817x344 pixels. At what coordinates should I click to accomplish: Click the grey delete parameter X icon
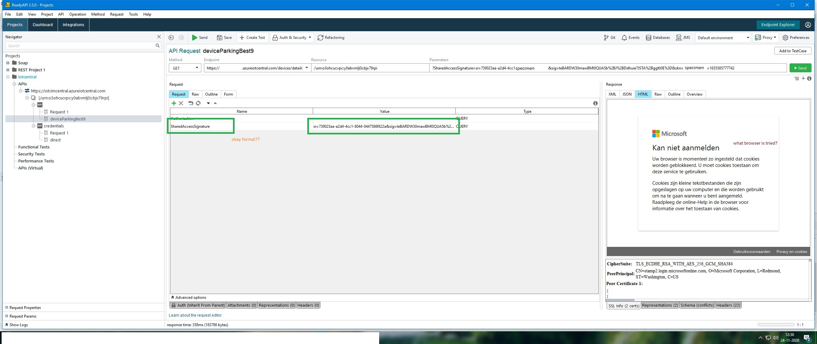(181, 103)
